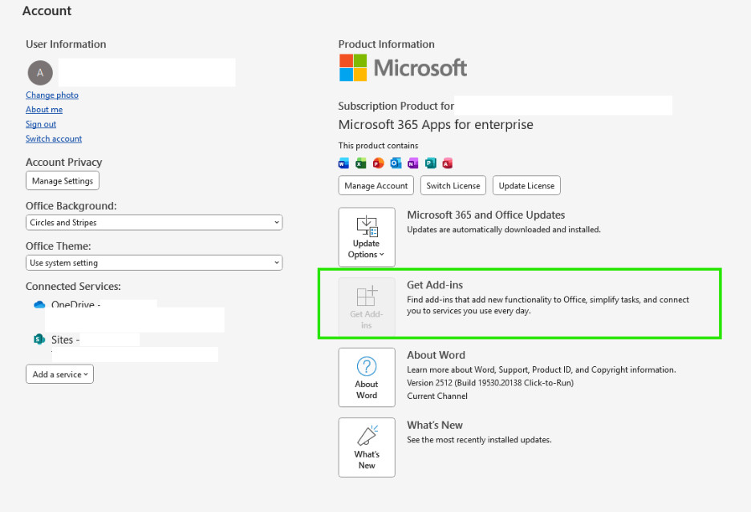751x512 pixels.
Task: Click the OneDrive cloud icon under Connected Services
Action: click(x=39, y=304)
